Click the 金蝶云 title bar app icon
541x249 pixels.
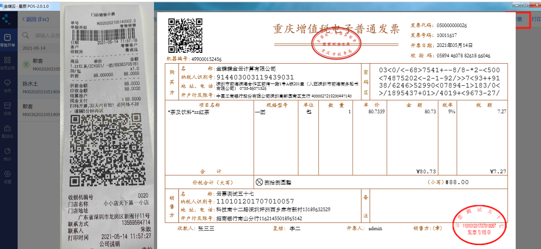click(x=2, y=6)
